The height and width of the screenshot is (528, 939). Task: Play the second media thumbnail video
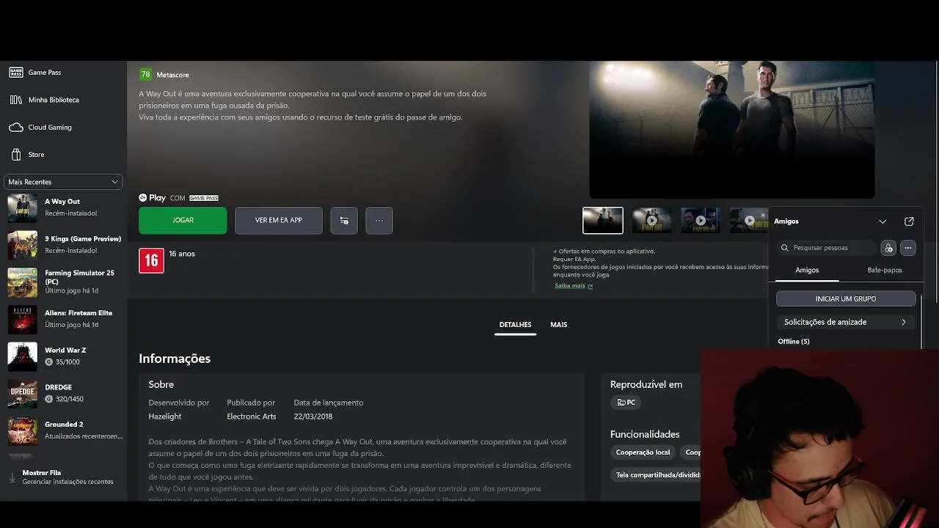pyautogui.click(x=651, y=220)
